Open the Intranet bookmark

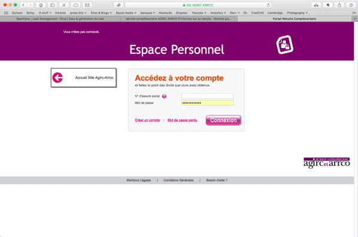[x=60, y=13]
